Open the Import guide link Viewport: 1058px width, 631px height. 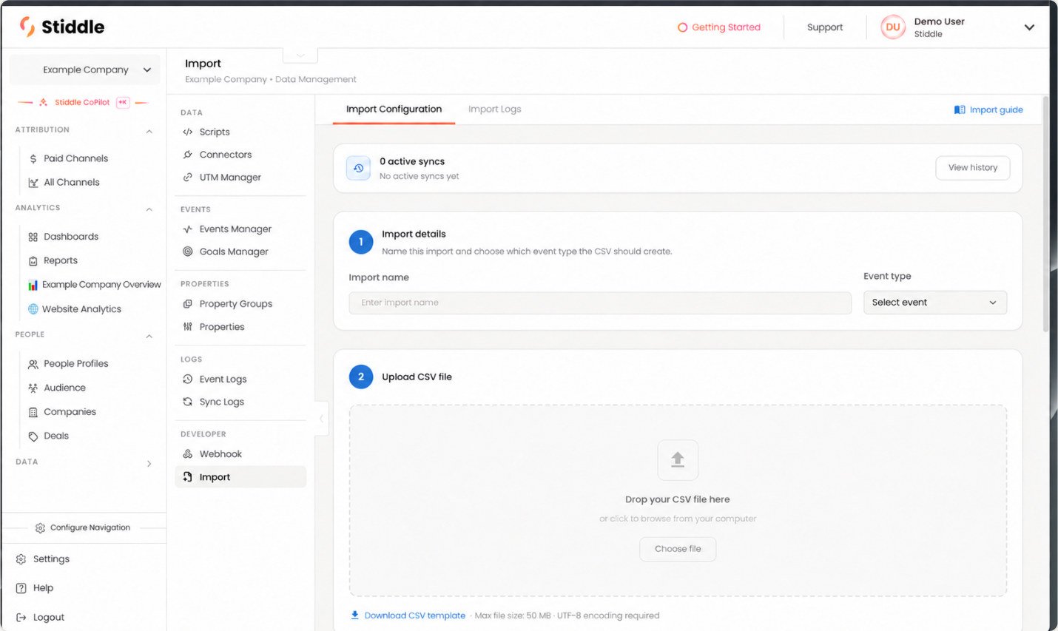988,110
